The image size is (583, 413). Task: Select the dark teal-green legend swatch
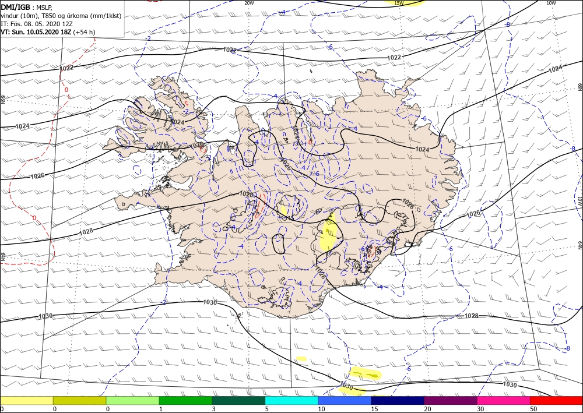click(x=238, y=400)
